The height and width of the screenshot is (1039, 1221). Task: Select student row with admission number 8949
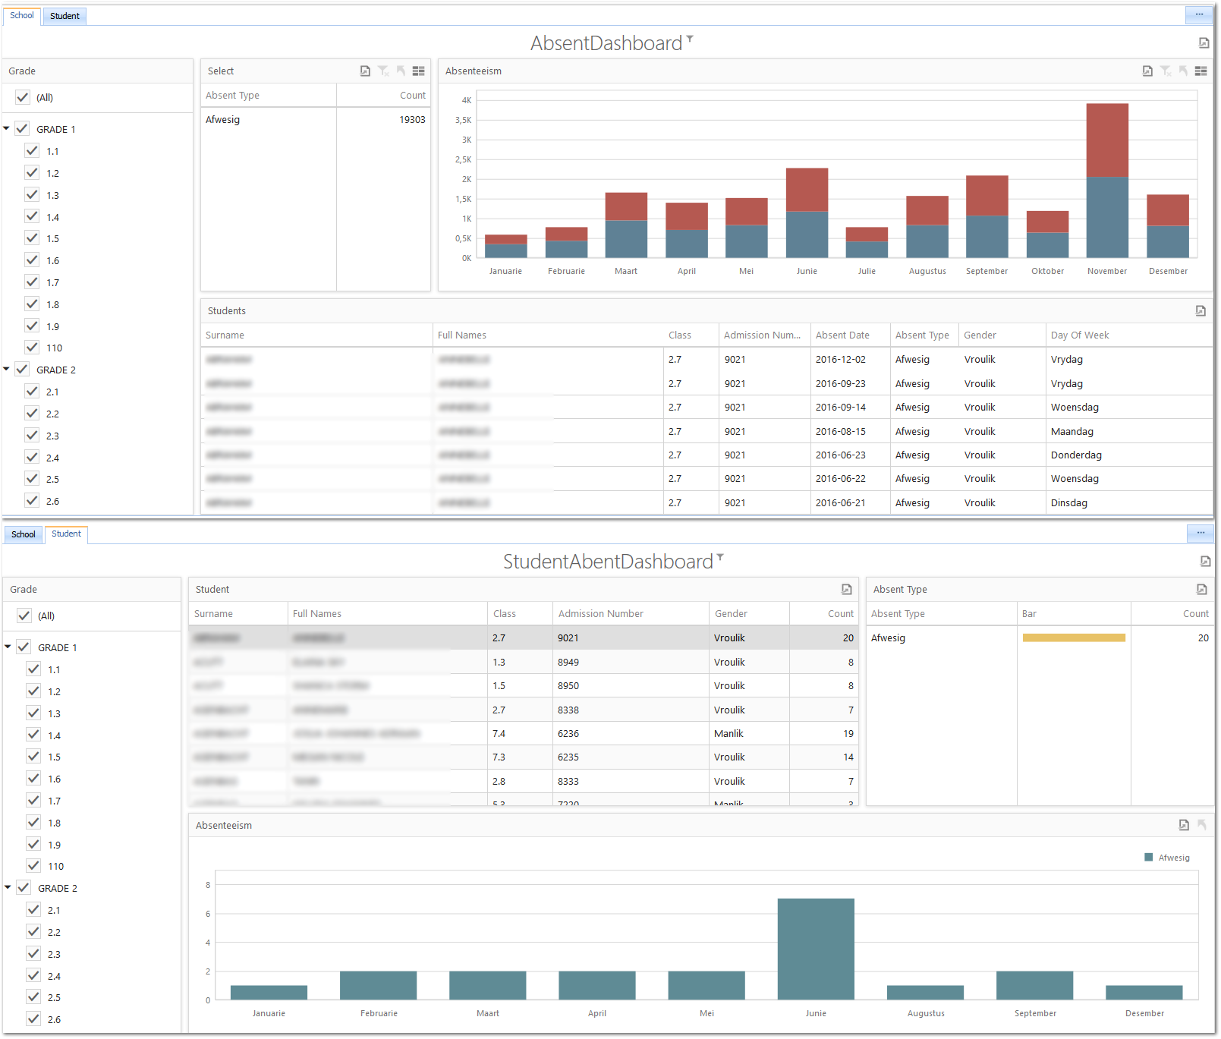point(524,662)
